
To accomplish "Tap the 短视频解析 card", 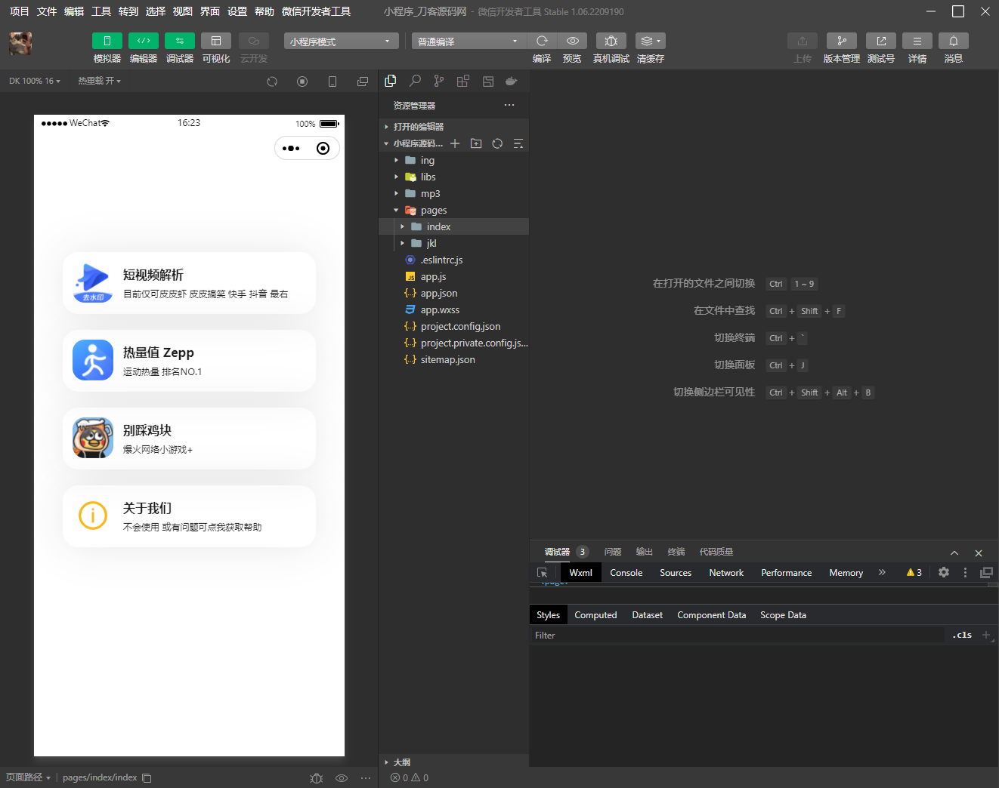I will [189, 283].
